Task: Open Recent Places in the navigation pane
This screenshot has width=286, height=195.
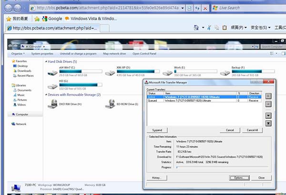Action: 23,76
